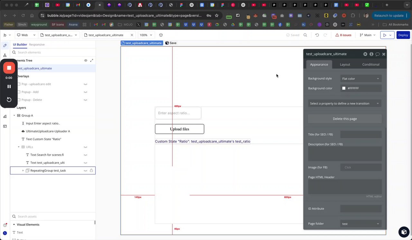
Task: Open the Extensions puzzle icon in Chrome
Action: tap(353, 15)
